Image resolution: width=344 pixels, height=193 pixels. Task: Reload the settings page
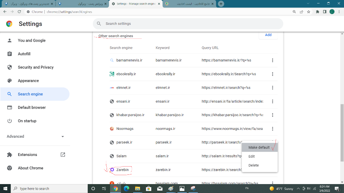[x=19, y=12]
